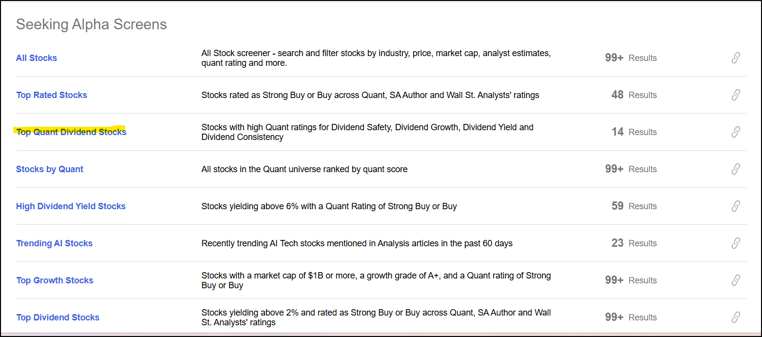
Task: Click the 48 Results count
Action: pyautogui.click(x=634, y=95)
